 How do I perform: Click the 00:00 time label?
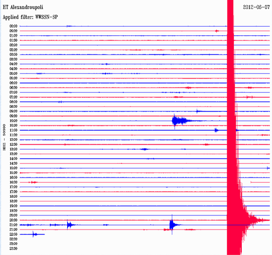[13, 26]
